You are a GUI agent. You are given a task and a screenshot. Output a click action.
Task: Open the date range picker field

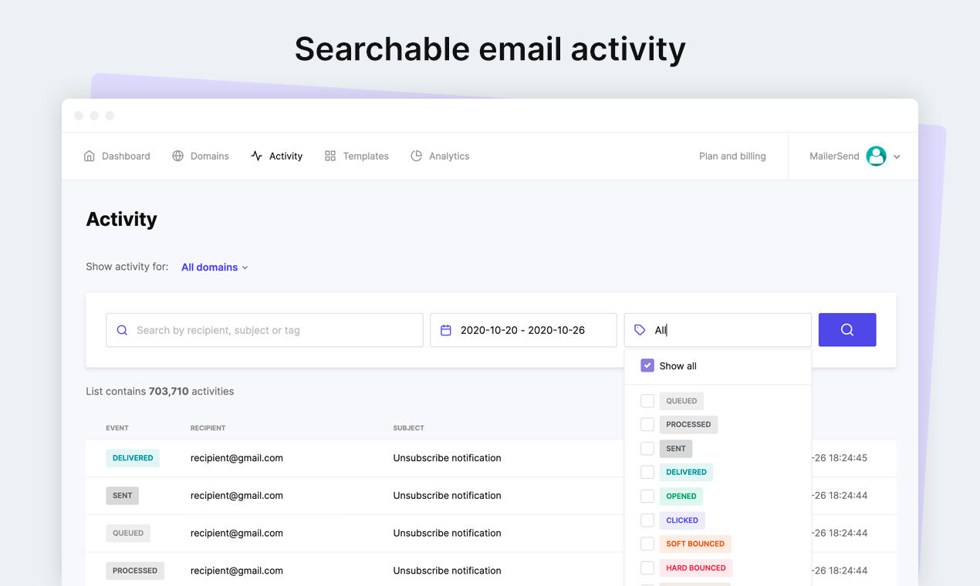(x=523, y=330)
